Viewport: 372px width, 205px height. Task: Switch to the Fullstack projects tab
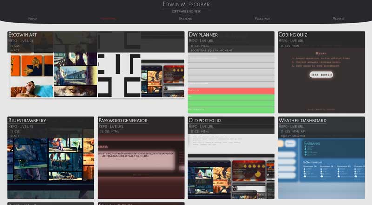262,19
